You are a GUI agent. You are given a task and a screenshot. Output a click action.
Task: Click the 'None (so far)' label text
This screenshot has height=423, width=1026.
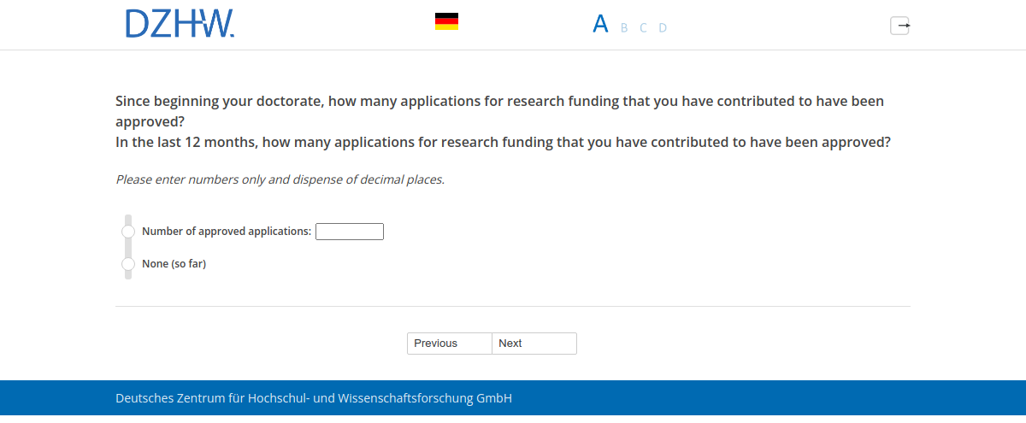(174, 264)
